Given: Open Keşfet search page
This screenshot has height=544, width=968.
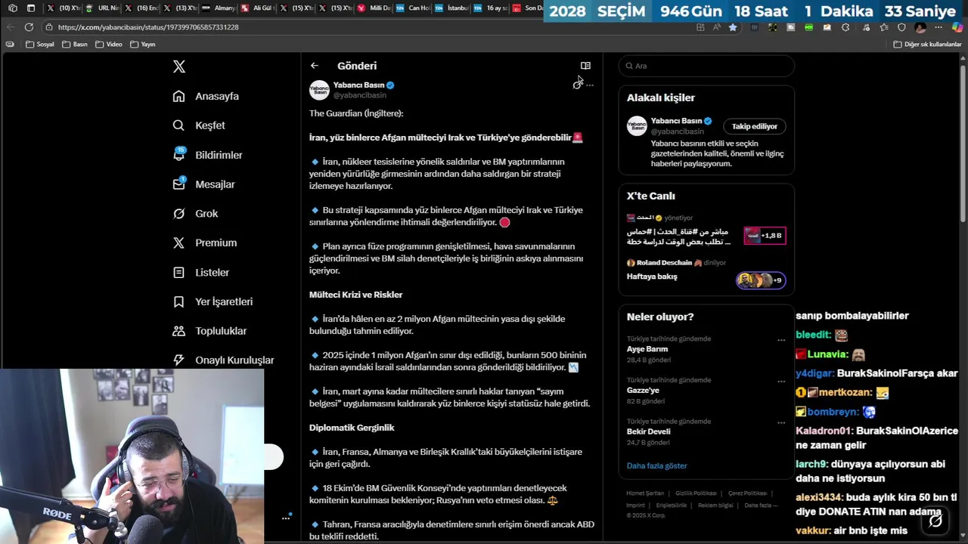Looking at the screenshot, I should pos(199,125).
